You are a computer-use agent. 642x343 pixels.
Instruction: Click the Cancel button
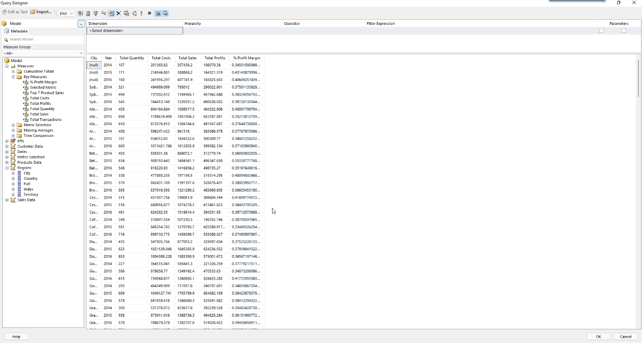(626, 336)
